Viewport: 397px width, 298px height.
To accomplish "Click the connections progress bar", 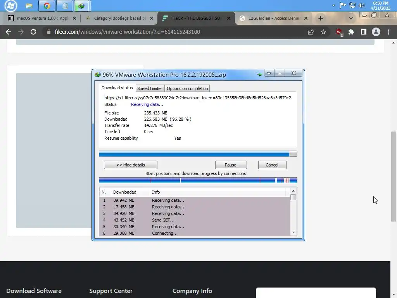I will 198,180.
